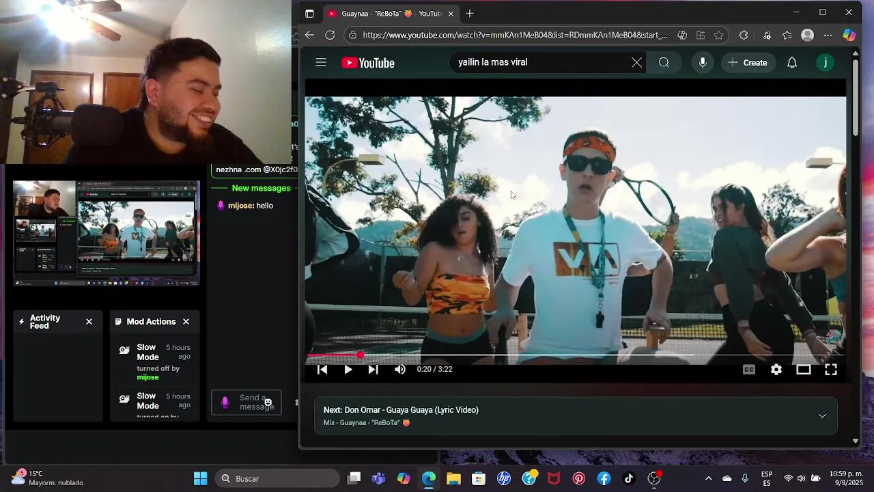Open TikTok from the taskbar

629,478
